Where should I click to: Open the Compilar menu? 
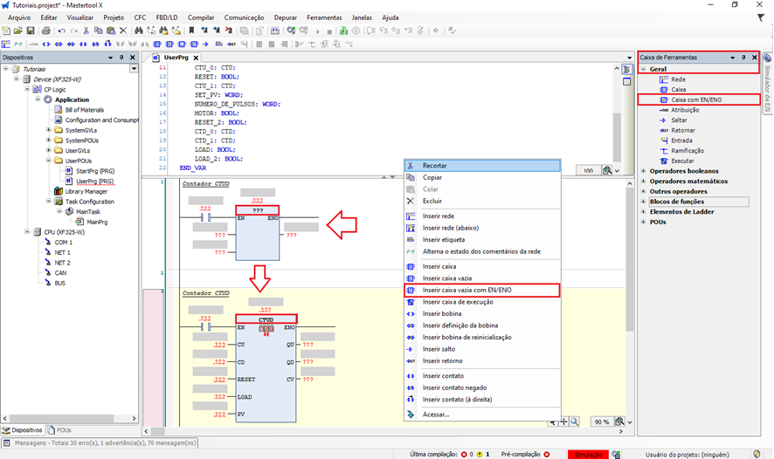pyautogui.click(x=201, y=17)
